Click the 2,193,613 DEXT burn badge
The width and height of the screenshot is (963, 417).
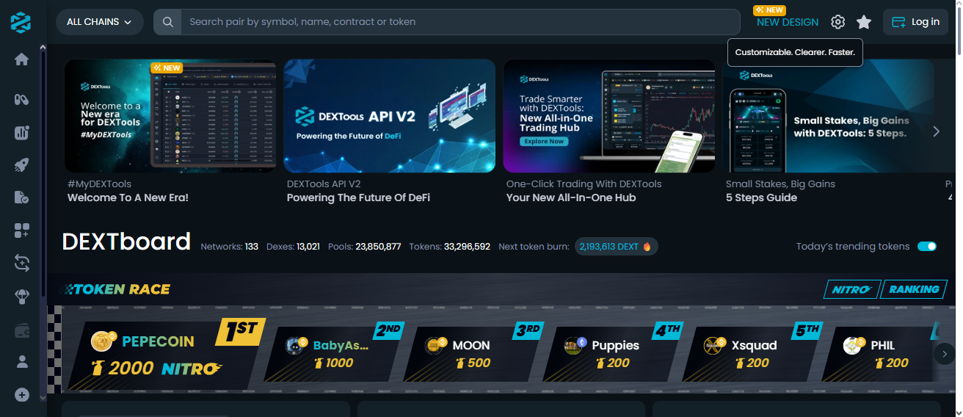pyautogui.click(x=617, y=247)
